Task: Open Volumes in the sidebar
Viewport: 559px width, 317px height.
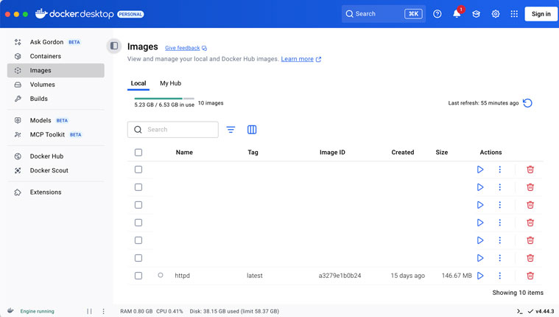Action: tap(56, 85)
